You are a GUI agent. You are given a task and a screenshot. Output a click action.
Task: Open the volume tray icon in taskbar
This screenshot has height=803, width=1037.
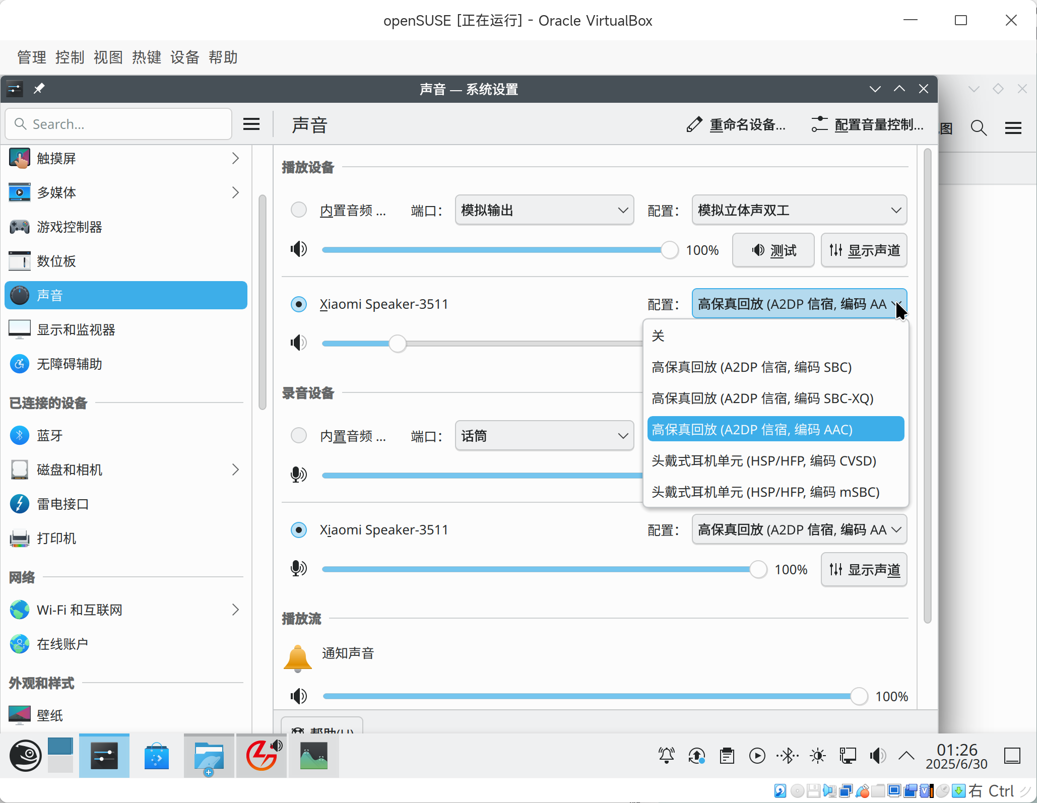(878, 755)
